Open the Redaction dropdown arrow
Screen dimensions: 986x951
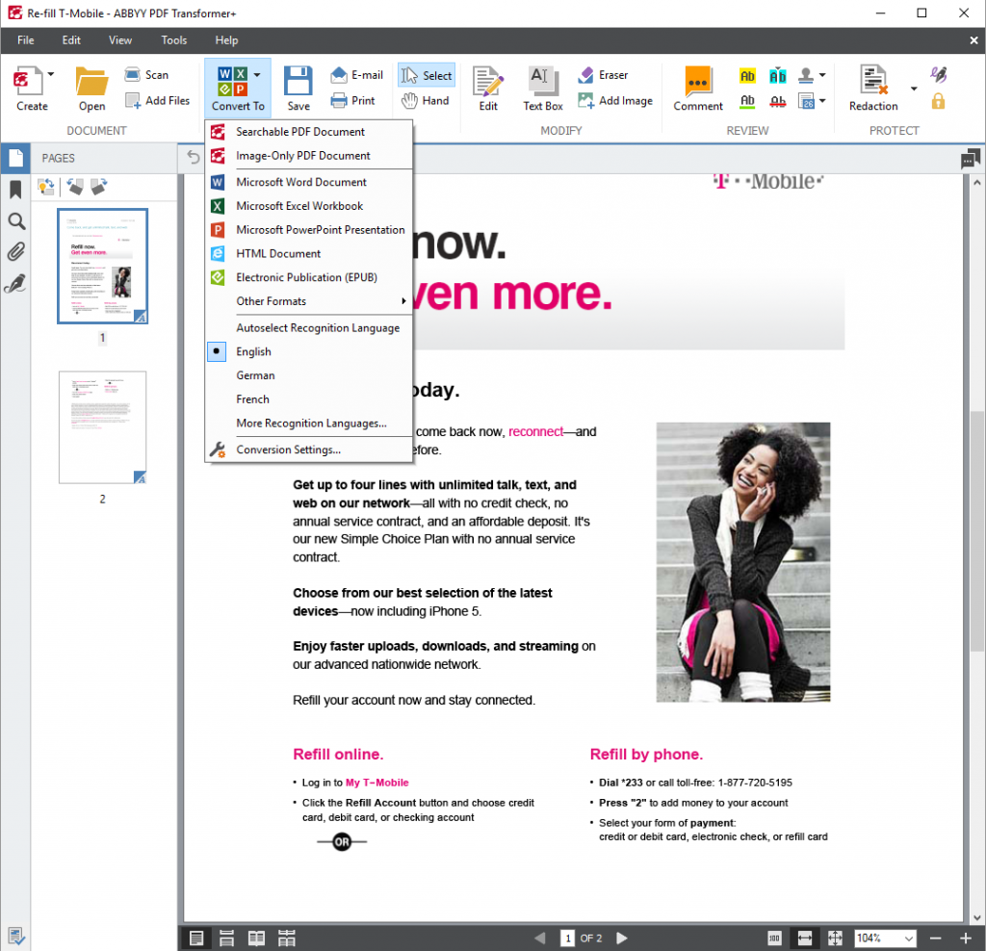tap(914, 89)
